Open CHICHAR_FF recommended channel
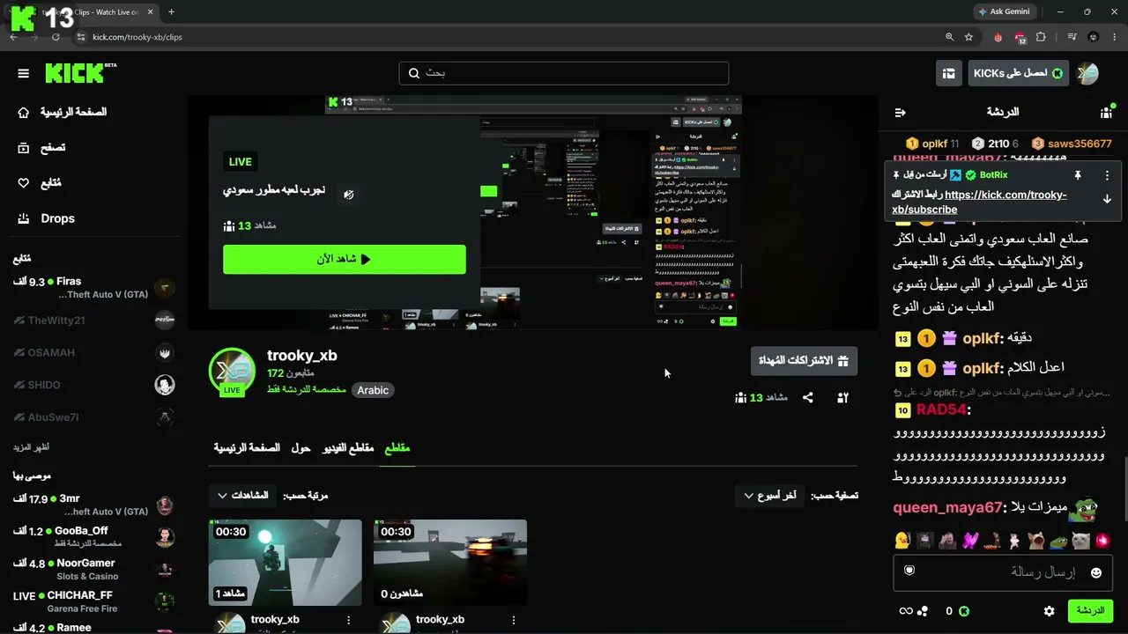The height and width of the screenshot is (634, 1128). pyautogui.click(x=94, y=601)
